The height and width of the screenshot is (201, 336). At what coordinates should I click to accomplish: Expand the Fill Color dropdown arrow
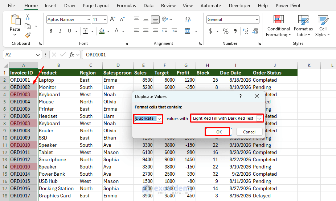tap(108, 31)
